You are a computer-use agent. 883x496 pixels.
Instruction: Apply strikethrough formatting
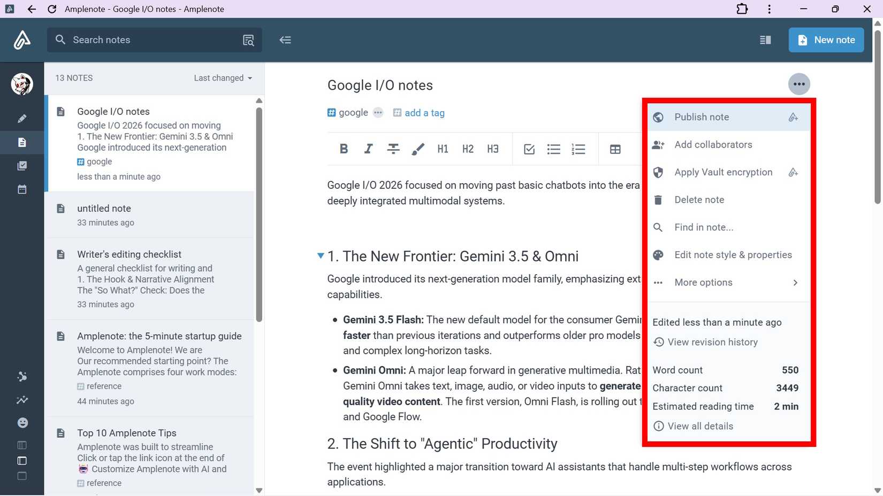tap(393, 149)
